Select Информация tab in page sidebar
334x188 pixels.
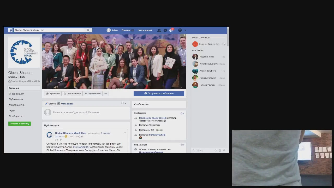(x=16, y=94)
